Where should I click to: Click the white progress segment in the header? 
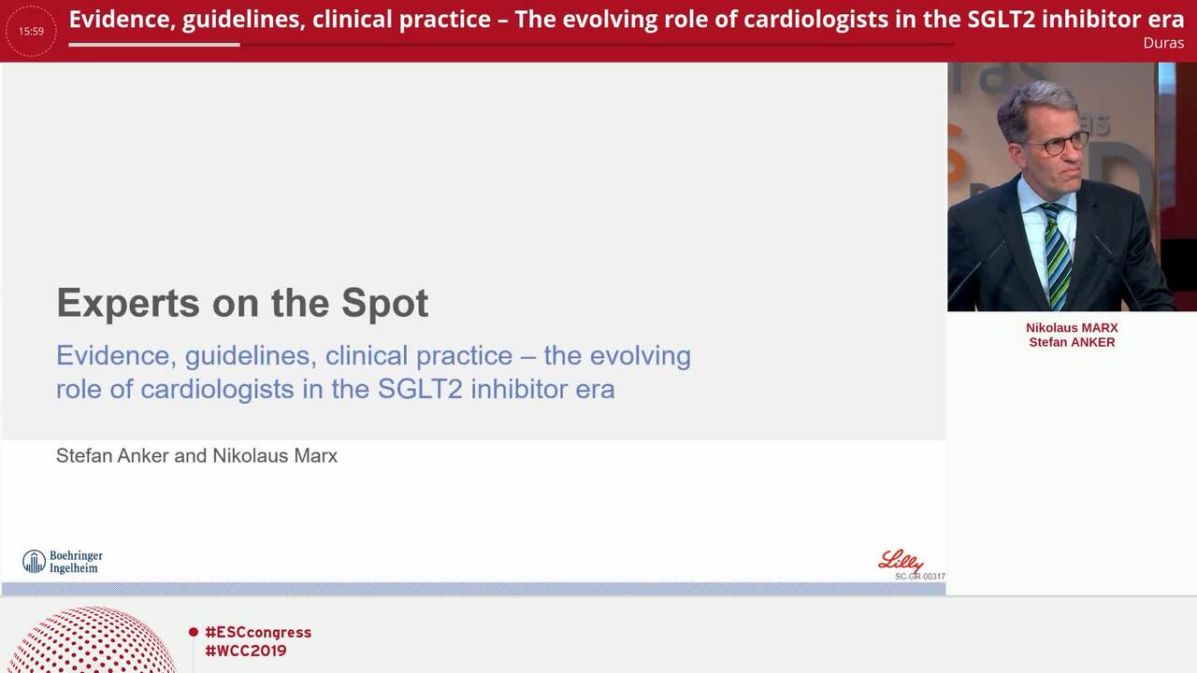click(x=154, y=44)
